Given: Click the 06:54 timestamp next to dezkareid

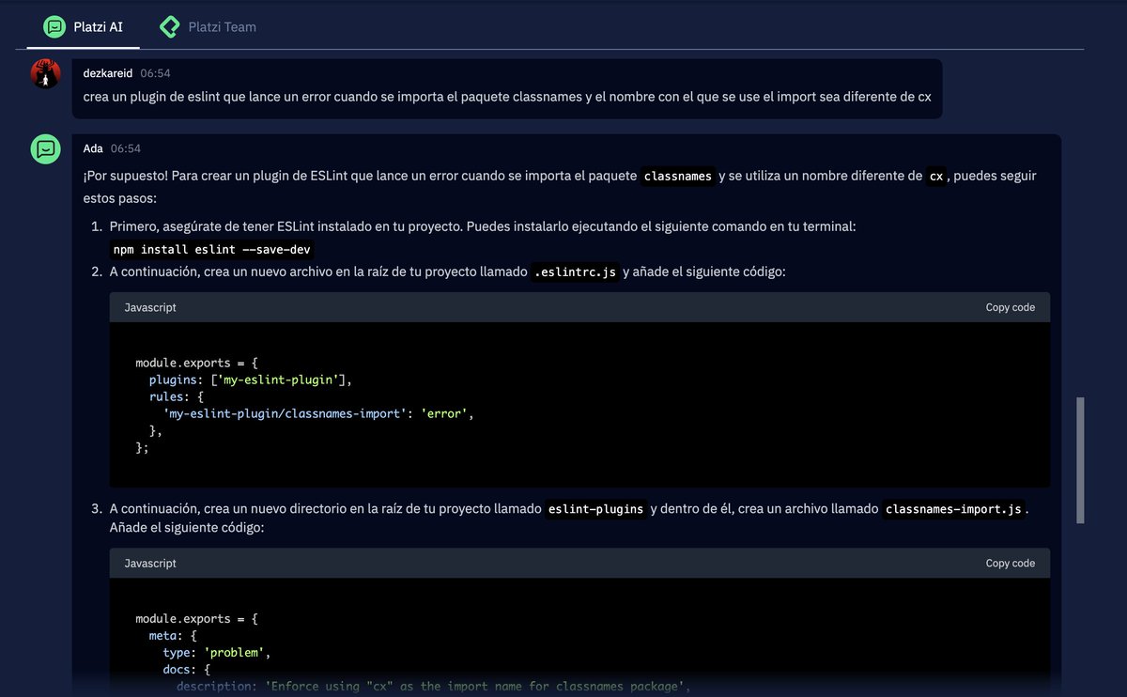Looking at the screenshot, I should click(x=155, y=72).
